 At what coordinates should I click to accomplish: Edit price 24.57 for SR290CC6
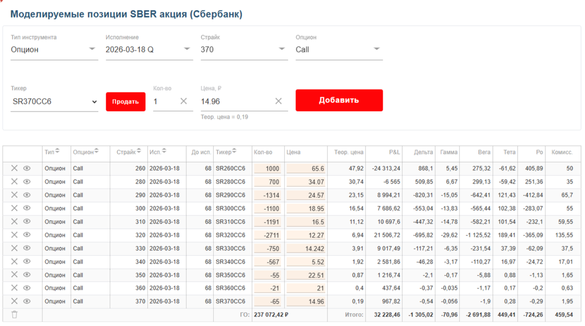(x=306, y=195)
